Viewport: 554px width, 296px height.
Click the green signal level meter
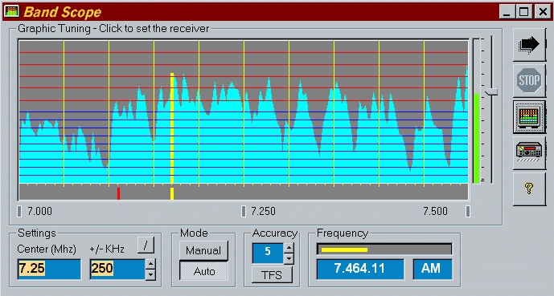(x=476, y=138)
